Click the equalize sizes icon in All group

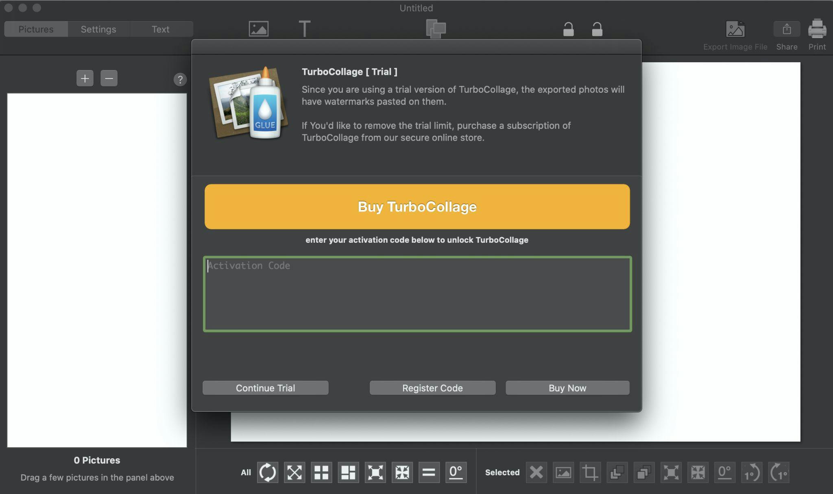429,472
